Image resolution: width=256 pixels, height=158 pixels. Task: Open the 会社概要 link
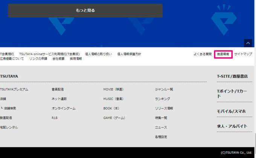tap(58, 58)
